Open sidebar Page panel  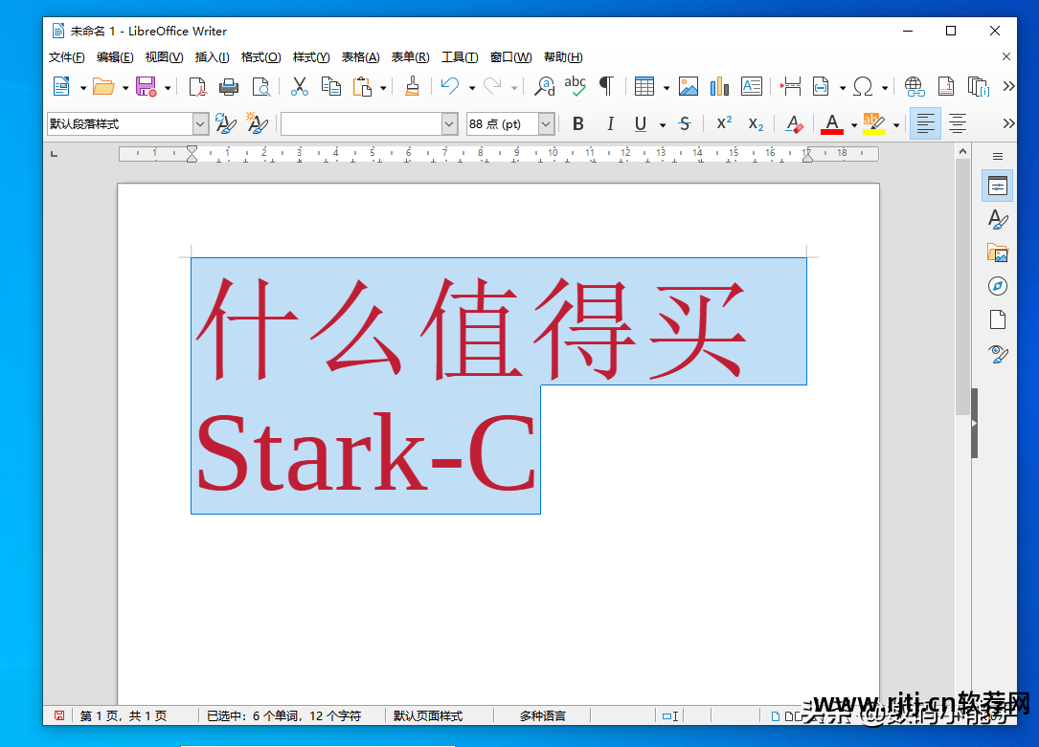pyautogui.click(x=997, y=319)
